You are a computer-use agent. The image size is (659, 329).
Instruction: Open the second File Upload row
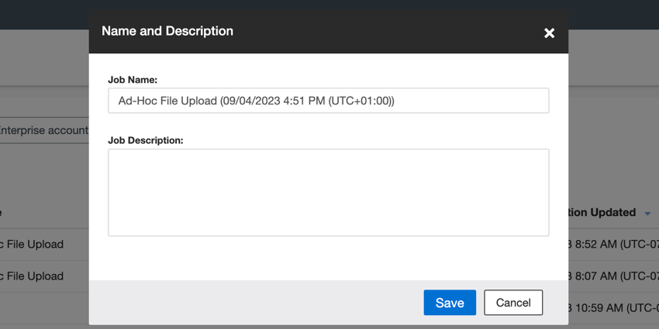click(x=35, y=276)
